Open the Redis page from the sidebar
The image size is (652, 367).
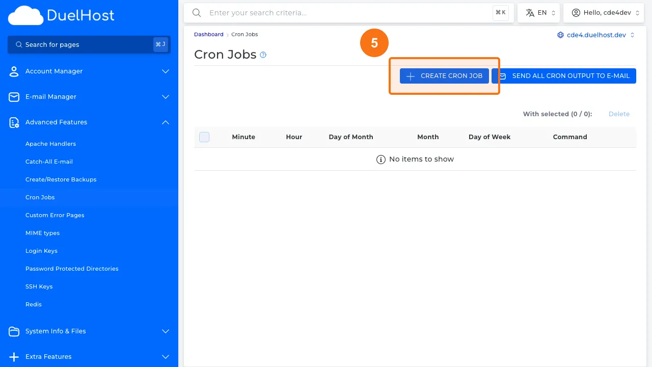(34, 304)
